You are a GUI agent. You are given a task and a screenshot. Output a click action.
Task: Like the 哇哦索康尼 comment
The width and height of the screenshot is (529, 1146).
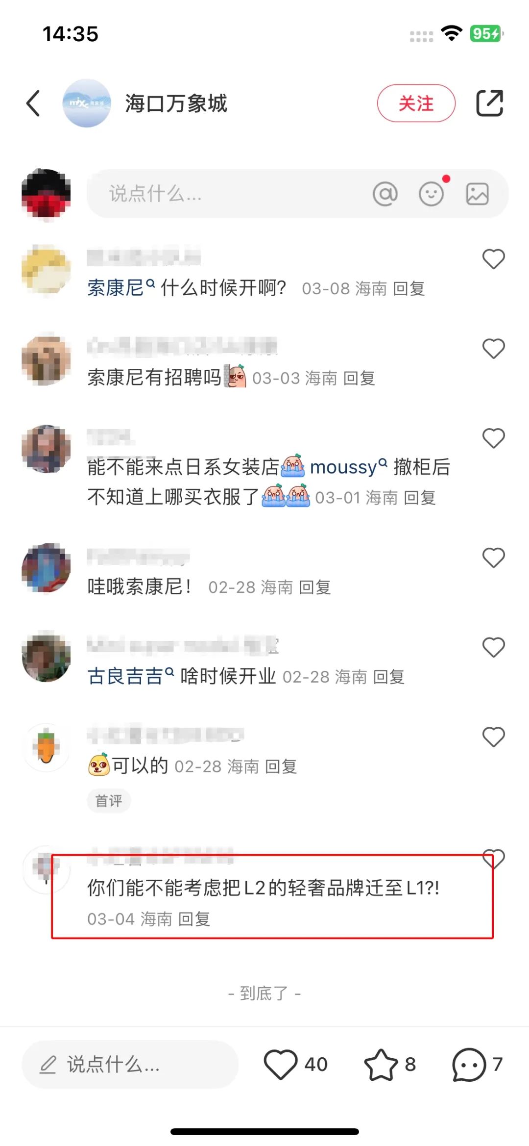coord(493,558)
